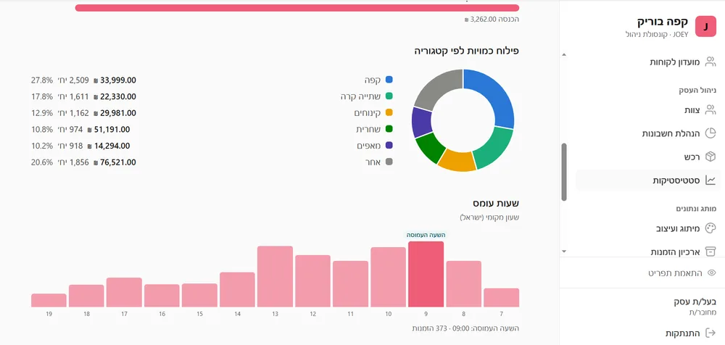Click value 51,191.00 amount
This screenshot has height=345, width=725.
tap(112, 130)
